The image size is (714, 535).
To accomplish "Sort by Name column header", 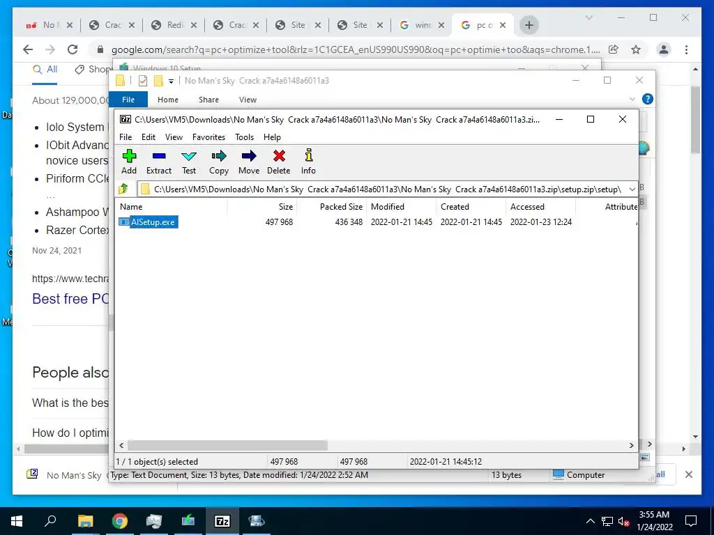I will pyautogui.click(x=172, y=206).
